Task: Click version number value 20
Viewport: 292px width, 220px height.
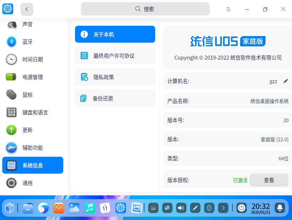Action: (x=286, y=120)
